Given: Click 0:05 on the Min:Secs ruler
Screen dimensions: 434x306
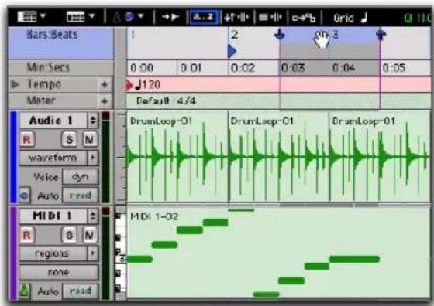Looking at the screenshot, I should tap(394, 68).
